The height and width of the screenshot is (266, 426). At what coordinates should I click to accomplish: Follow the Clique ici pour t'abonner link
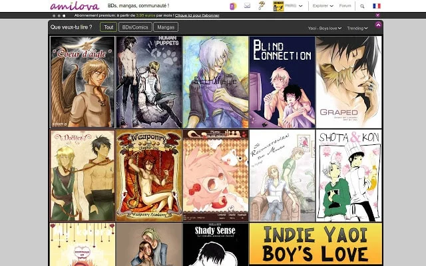(197, 15)
